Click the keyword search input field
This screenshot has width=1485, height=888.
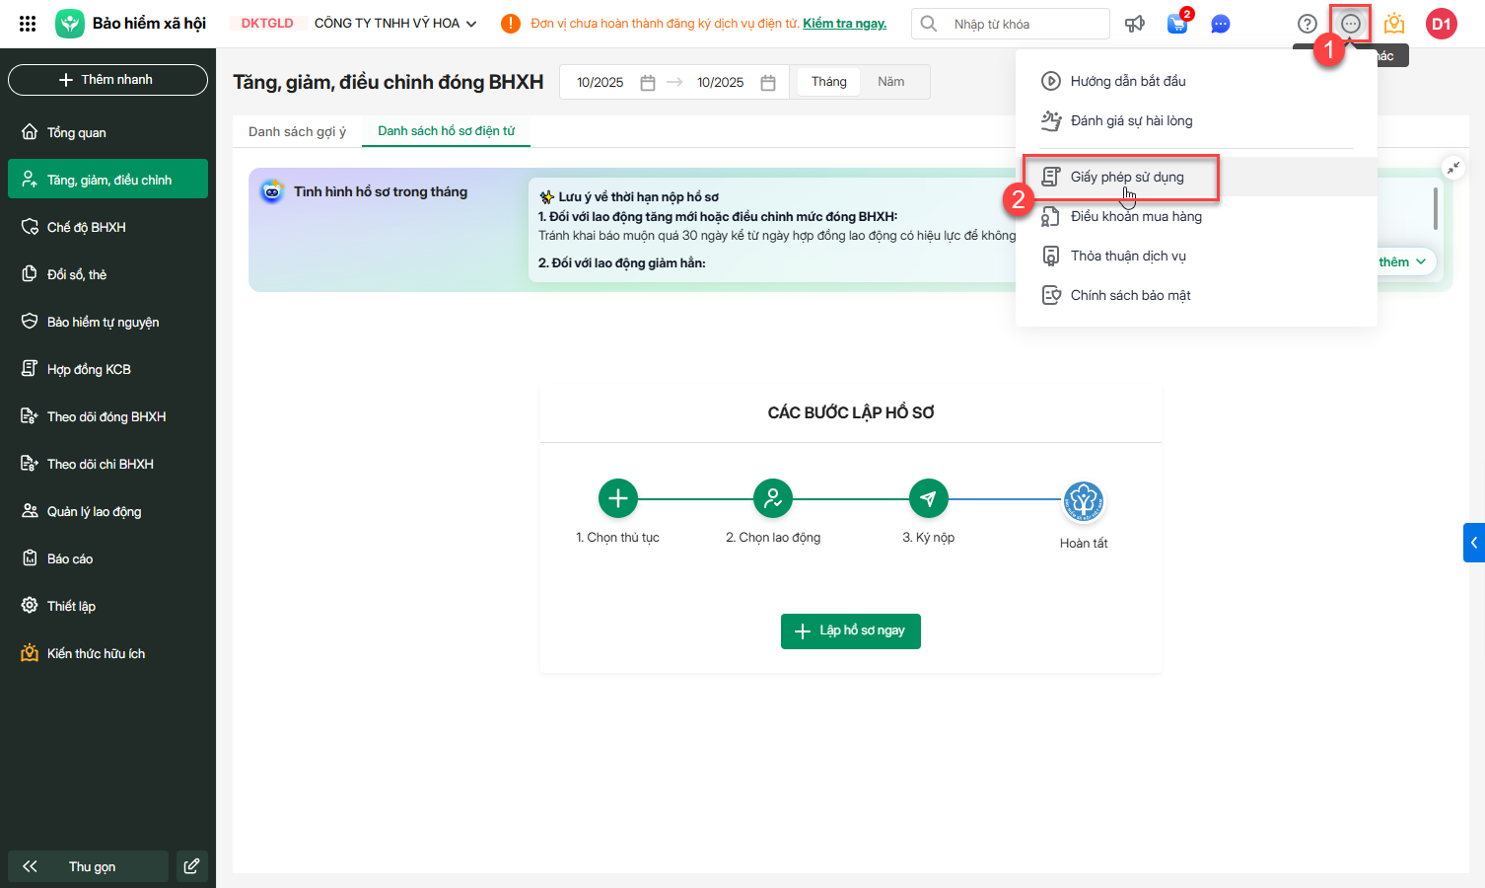(x=1025, y=24)
